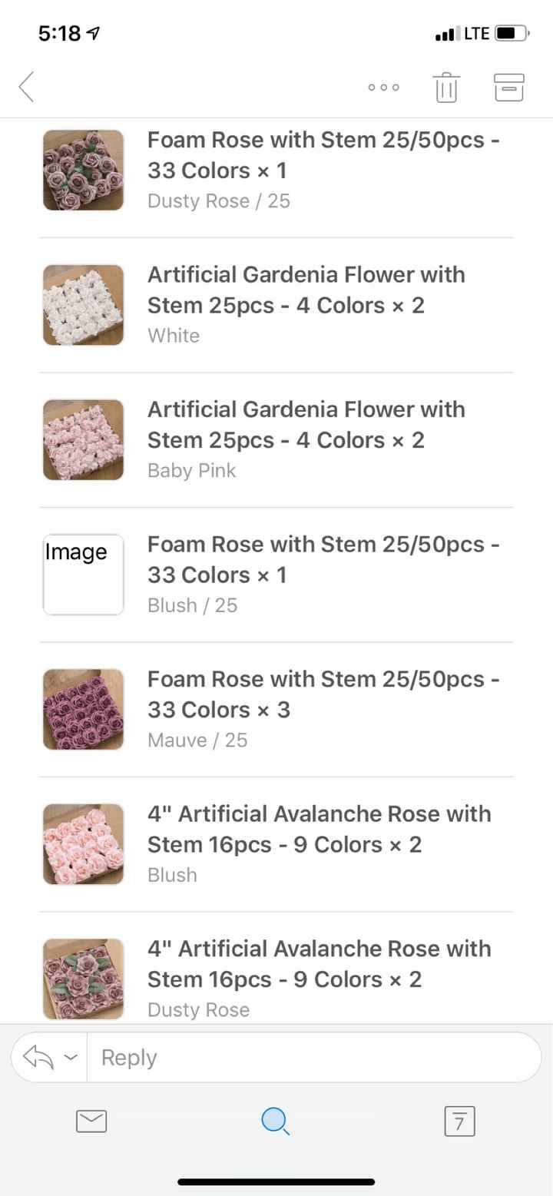Open Baby Pink Gardenia thumbnail
The height and width of the screenshot is (1196, 553).
click(x=83, y=439)
